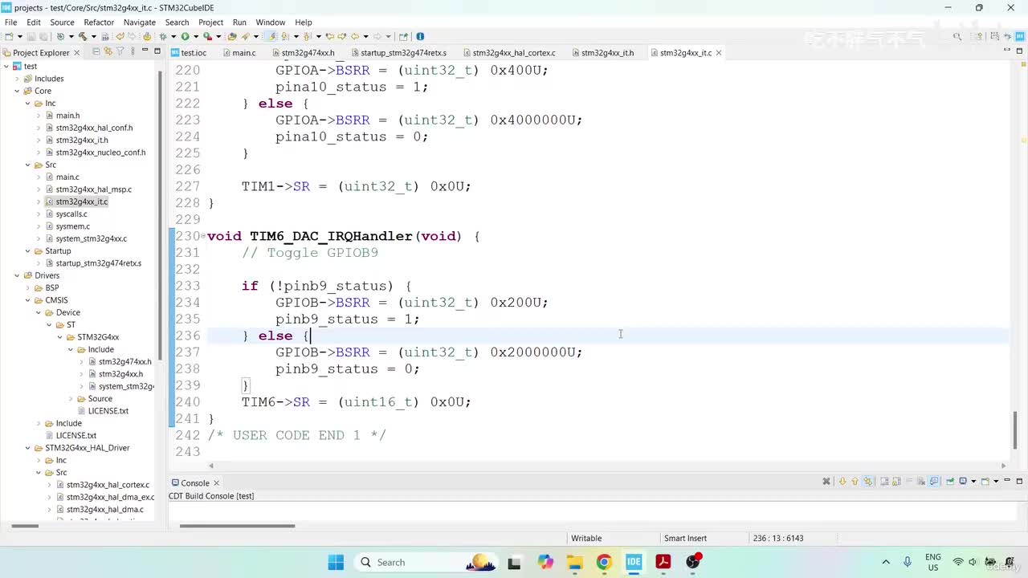Switch to the test.ioc editor tab
Screen dimensions: 1028x578
[189, 53]
